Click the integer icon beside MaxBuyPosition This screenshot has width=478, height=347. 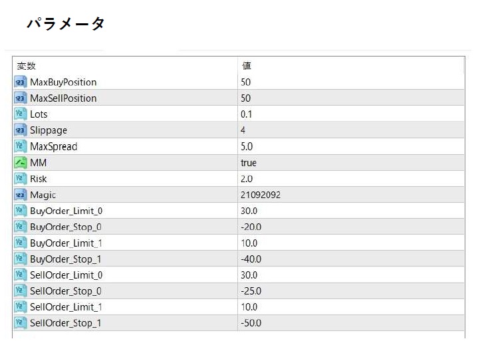click(x=20, y=82)
